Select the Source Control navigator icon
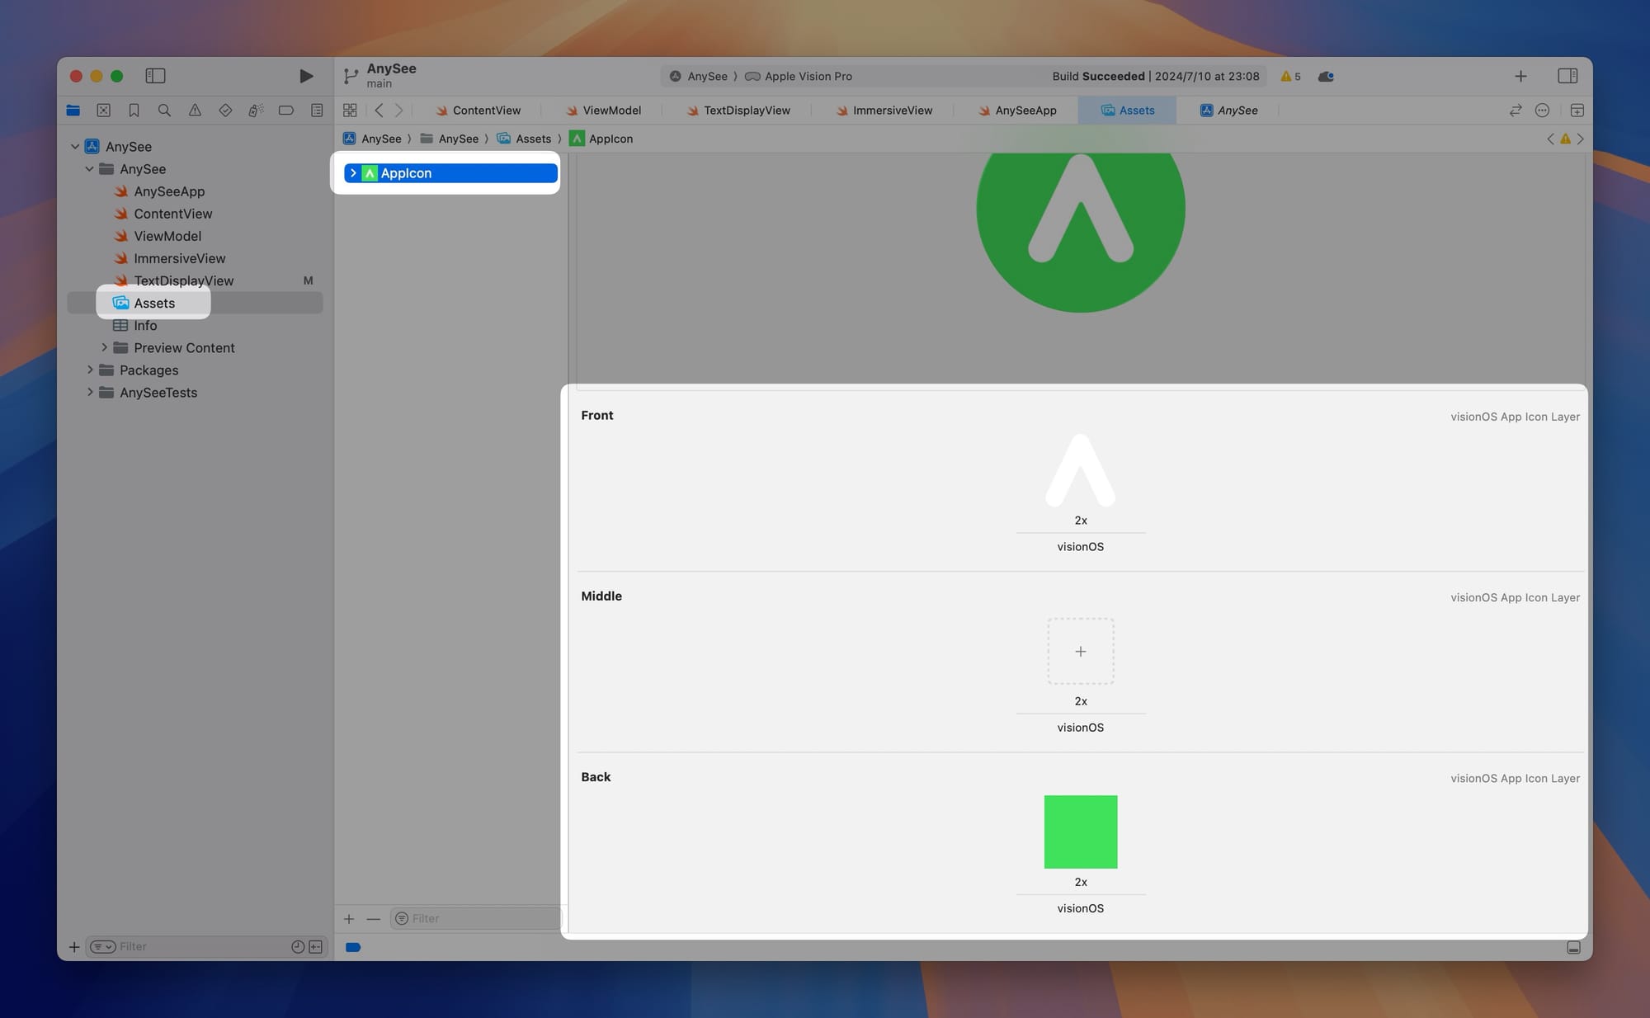This screenshot has width=1650, height=1018. tap(103, 111)
